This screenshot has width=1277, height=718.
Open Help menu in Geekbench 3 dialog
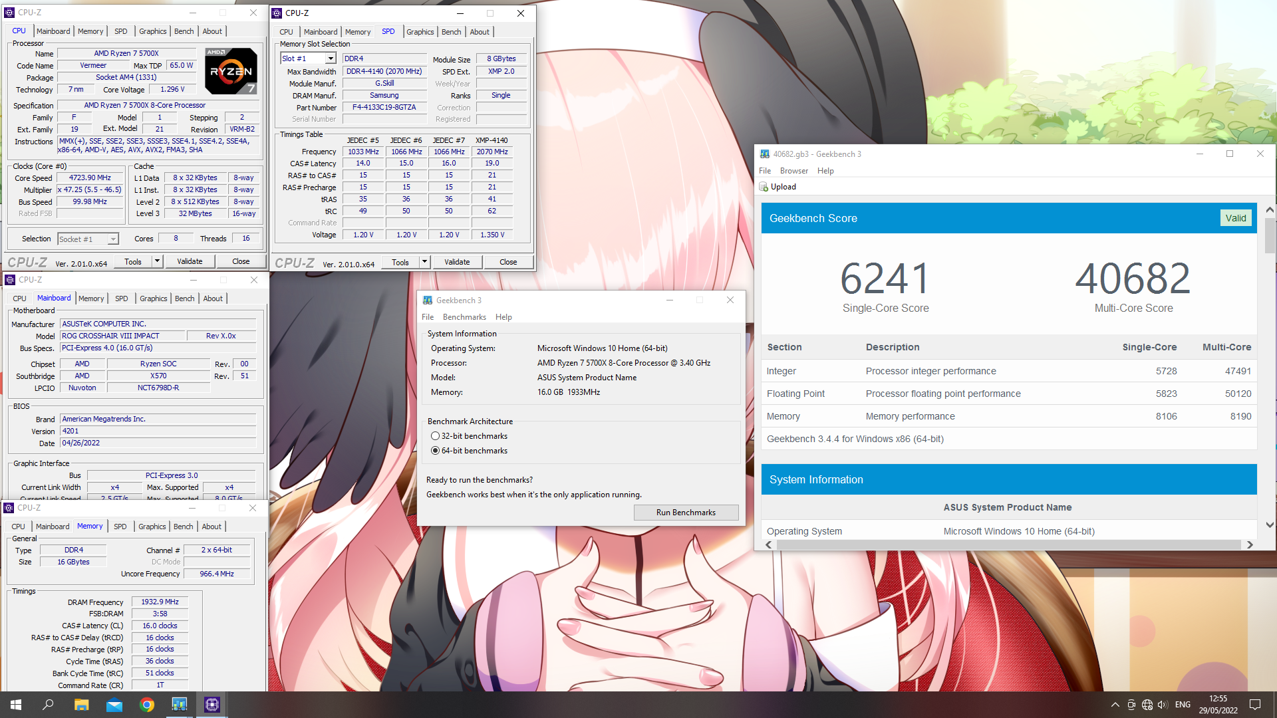pyautogui.click(x=503, y=317)
